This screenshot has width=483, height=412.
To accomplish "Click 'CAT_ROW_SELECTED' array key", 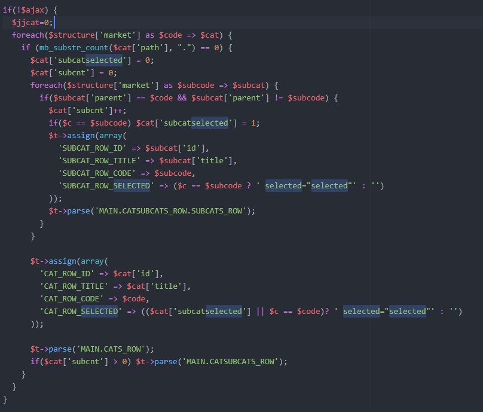I will click(x=81, y=312).
